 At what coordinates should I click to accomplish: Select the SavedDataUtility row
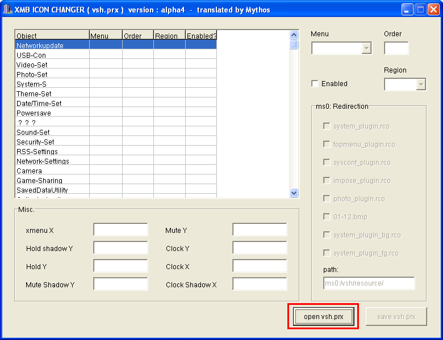(x=116, y=189)
